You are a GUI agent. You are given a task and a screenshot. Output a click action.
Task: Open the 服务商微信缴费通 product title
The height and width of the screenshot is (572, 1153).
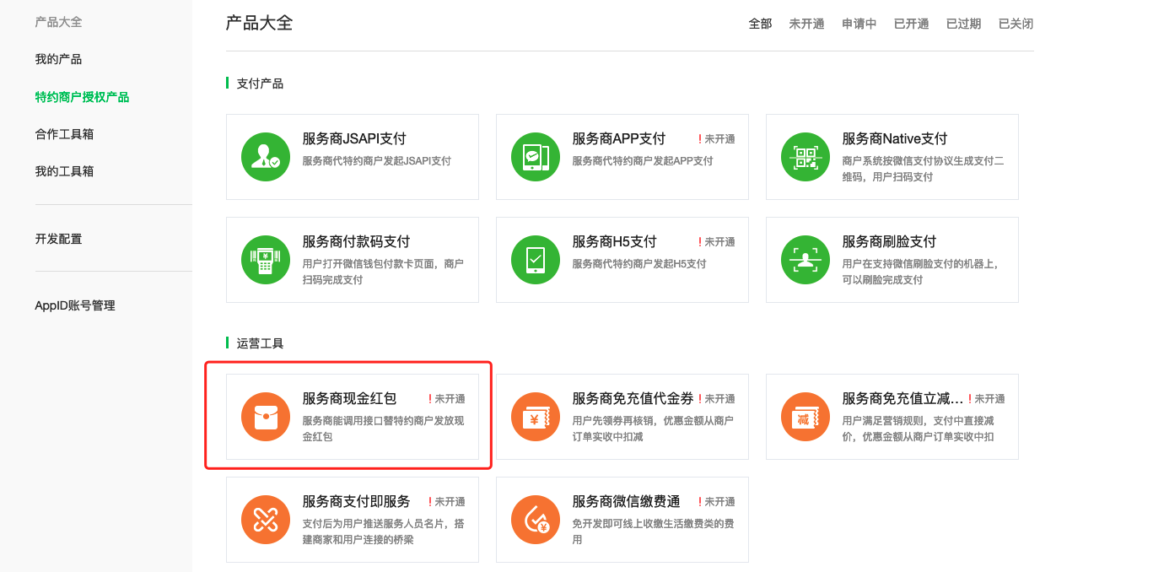pos(626,501)
